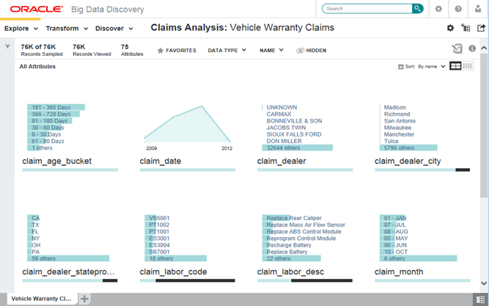Open the Discover menu
489x306 pixels.
point(114,29)
